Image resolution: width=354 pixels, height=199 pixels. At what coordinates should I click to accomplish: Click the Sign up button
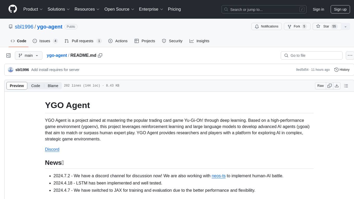340,9
